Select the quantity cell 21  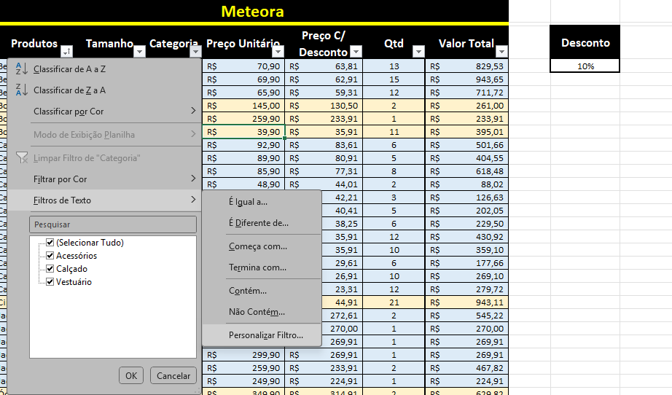(394, 302)
